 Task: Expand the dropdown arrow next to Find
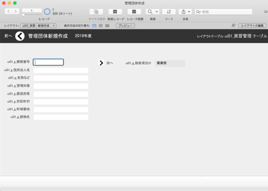pyautogui.click(x=157, y=12)
